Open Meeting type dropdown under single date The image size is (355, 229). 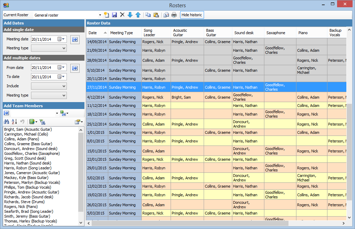(x=49, y=48)
